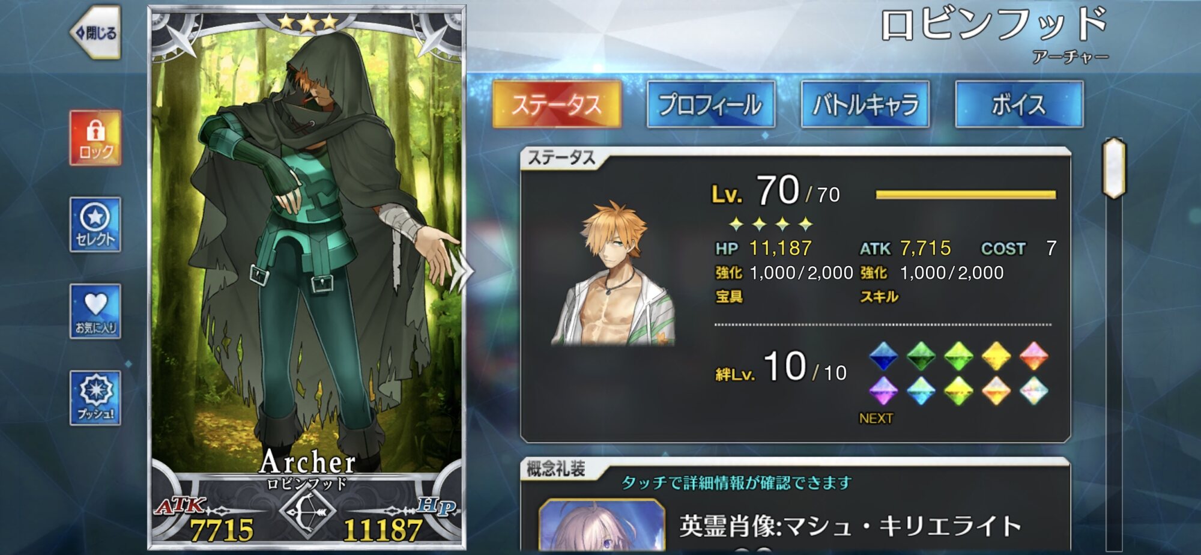Open the ボイス voice tab
The image size is (1201, 555).
pos(1019,105)
